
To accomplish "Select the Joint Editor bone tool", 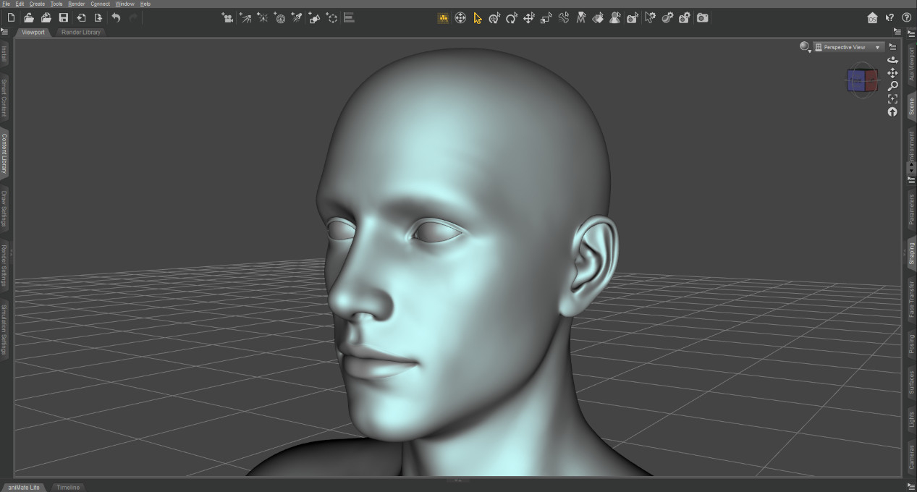I will coord(564,18).
